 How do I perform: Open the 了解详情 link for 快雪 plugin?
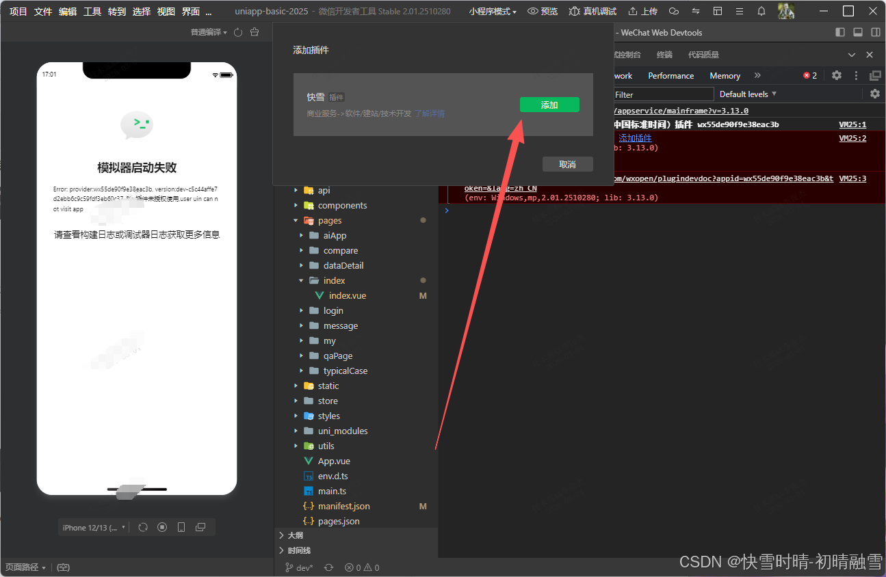pyautogui.click(x=430, y=113)
